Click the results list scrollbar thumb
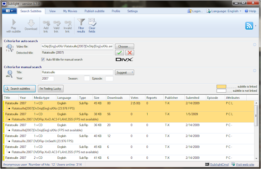Screen dimensions: 261x169 coord(256,116)
